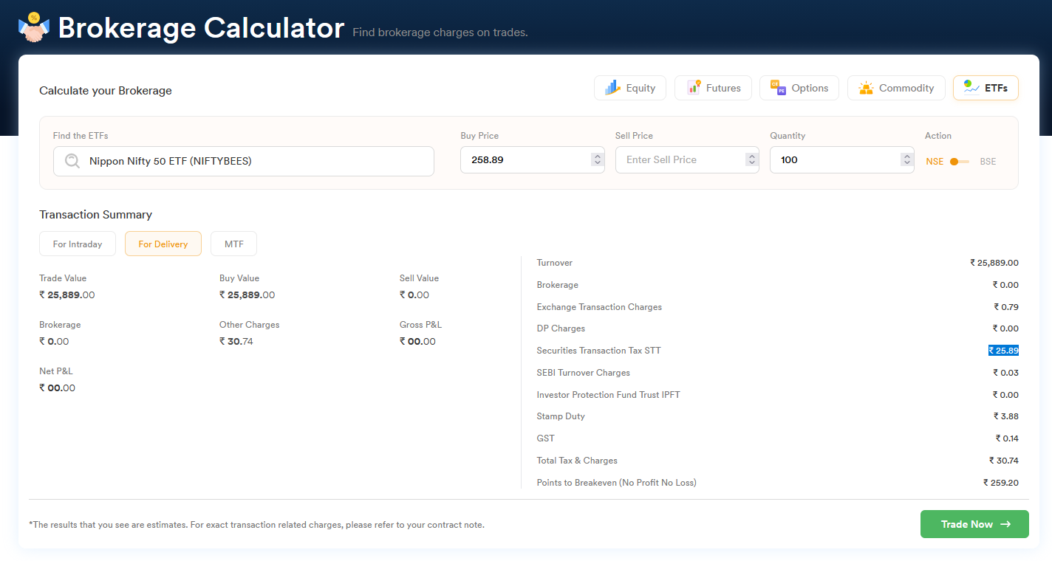Click the Options CE/PE icon
1052x561 pixels.
[778, 88]
